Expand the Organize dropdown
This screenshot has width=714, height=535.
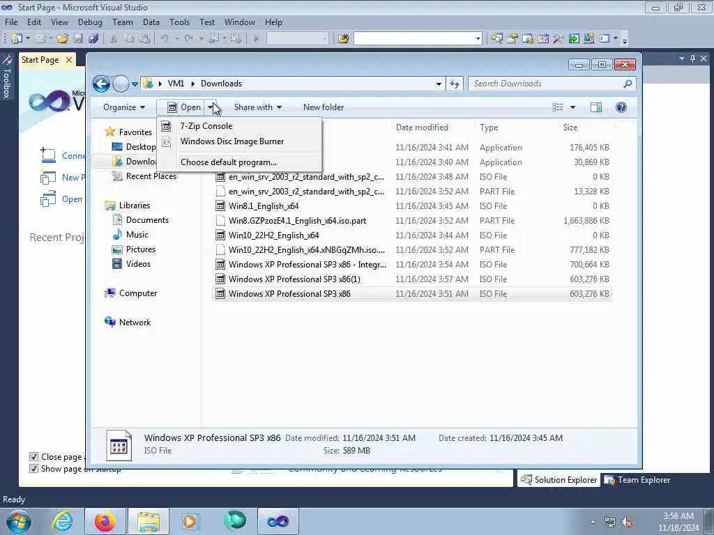124,107
